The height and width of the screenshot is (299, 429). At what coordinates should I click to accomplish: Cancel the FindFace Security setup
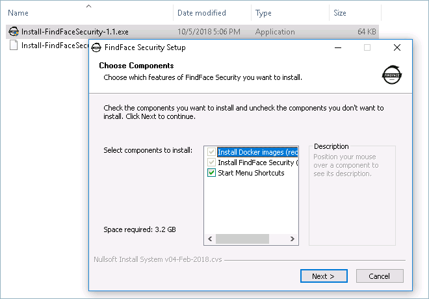pos(380,276)
